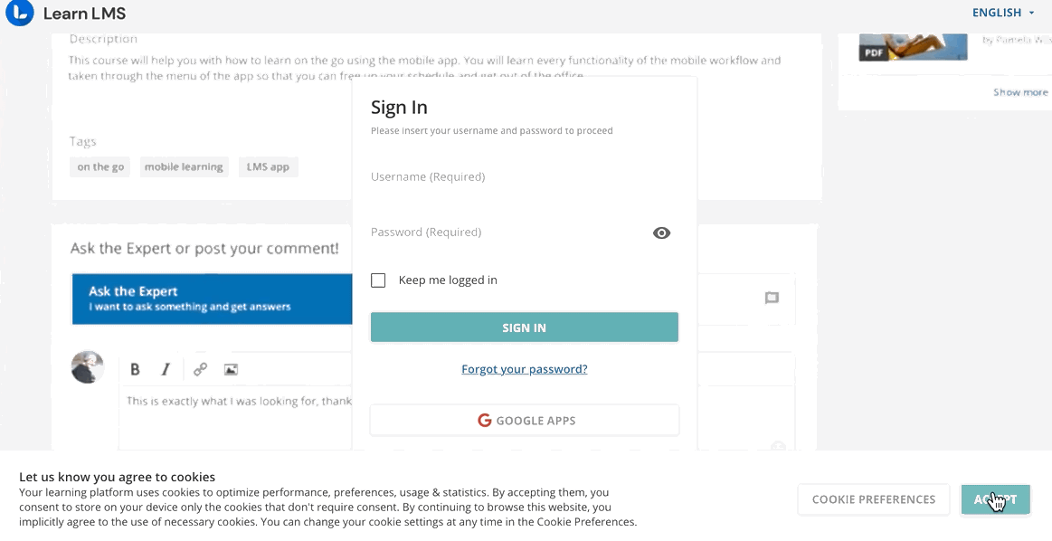
Task: Open the PDF thumbnail in sidebar
Action: point(913,47)
